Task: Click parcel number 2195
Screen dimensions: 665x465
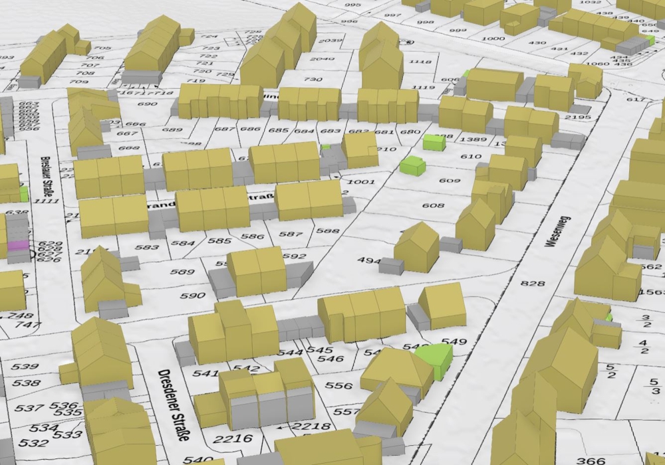Action: click(x=581, y=118)
